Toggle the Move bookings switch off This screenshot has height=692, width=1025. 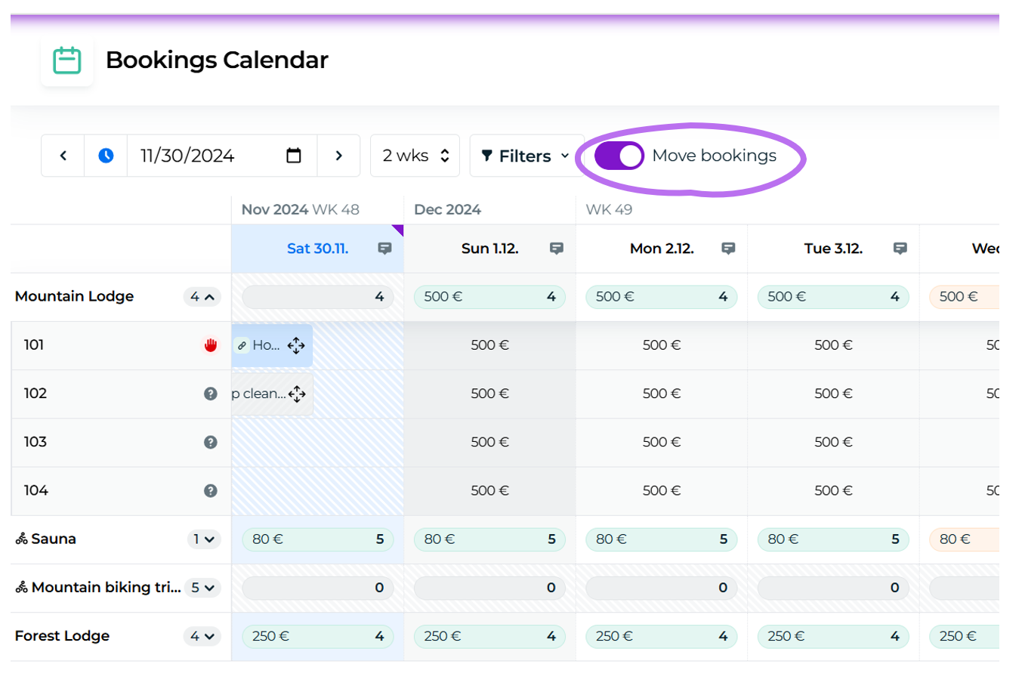point(619,156)
